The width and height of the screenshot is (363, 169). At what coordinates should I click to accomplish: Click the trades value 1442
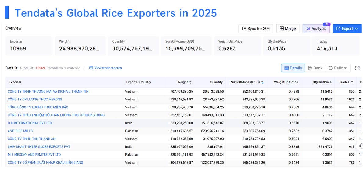(351, 123)
